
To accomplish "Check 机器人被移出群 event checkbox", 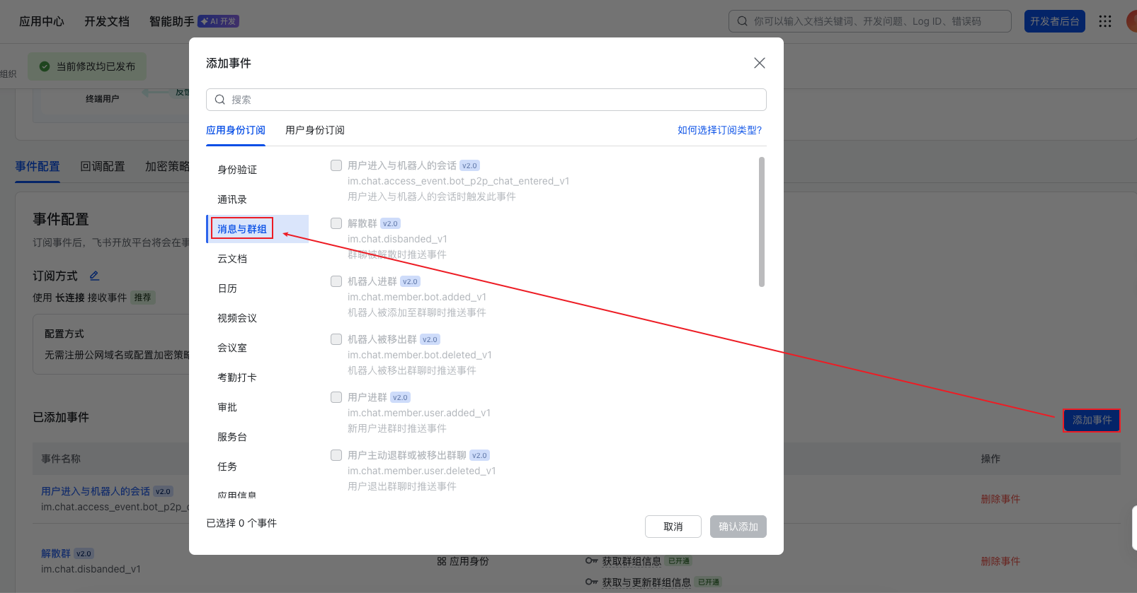I will (336, 339).
